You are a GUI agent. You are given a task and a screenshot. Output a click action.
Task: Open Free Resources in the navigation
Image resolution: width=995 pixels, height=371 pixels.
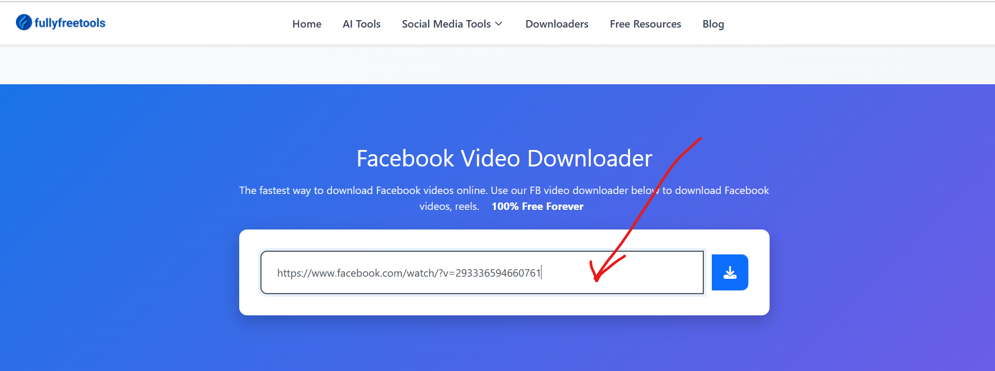pyautogui.click(x=645, y=24)
